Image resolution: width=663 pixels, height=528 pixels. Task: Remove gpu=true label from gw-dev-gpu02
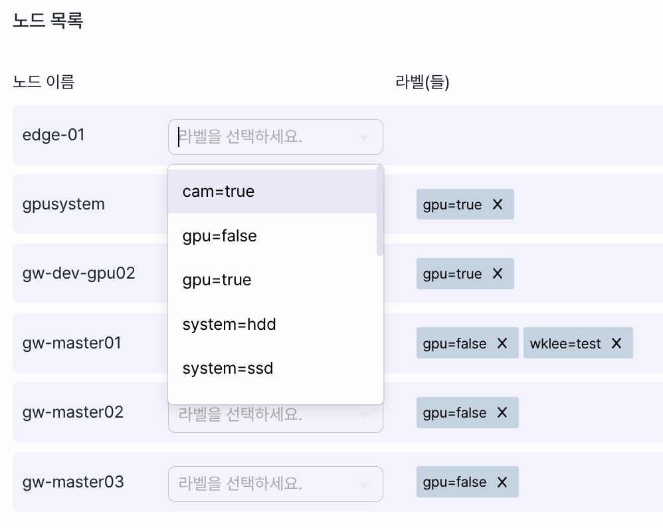498,273
